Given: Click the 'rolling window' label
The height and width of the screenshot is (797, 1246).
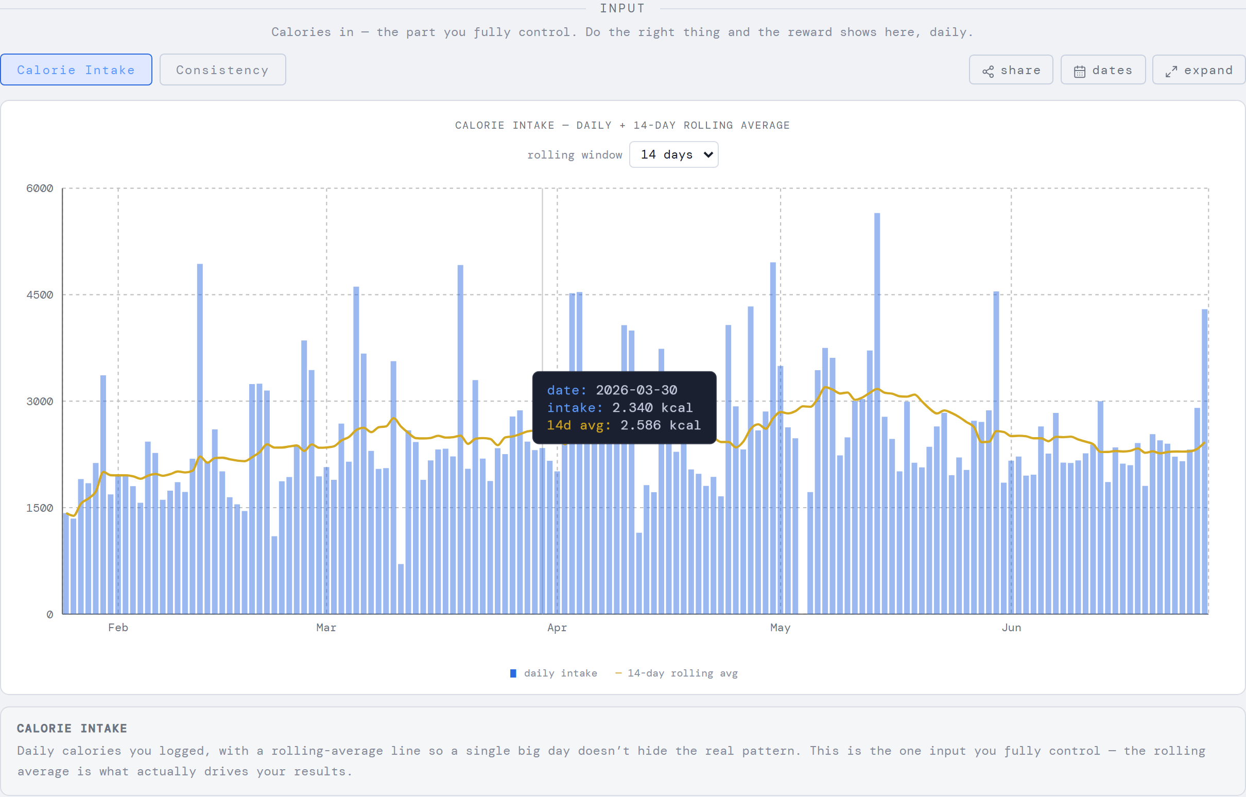Looking at the screenshot, I should click(575, 155).
